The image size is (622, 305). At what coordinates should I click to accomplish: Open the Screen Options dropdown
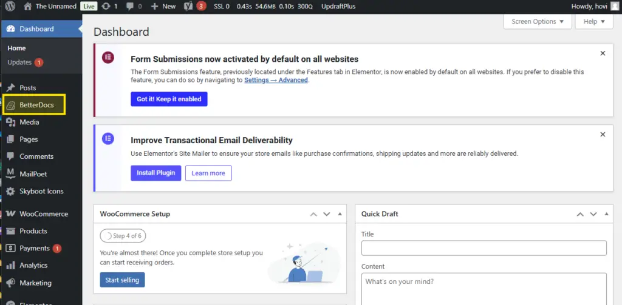coord(538,21)
